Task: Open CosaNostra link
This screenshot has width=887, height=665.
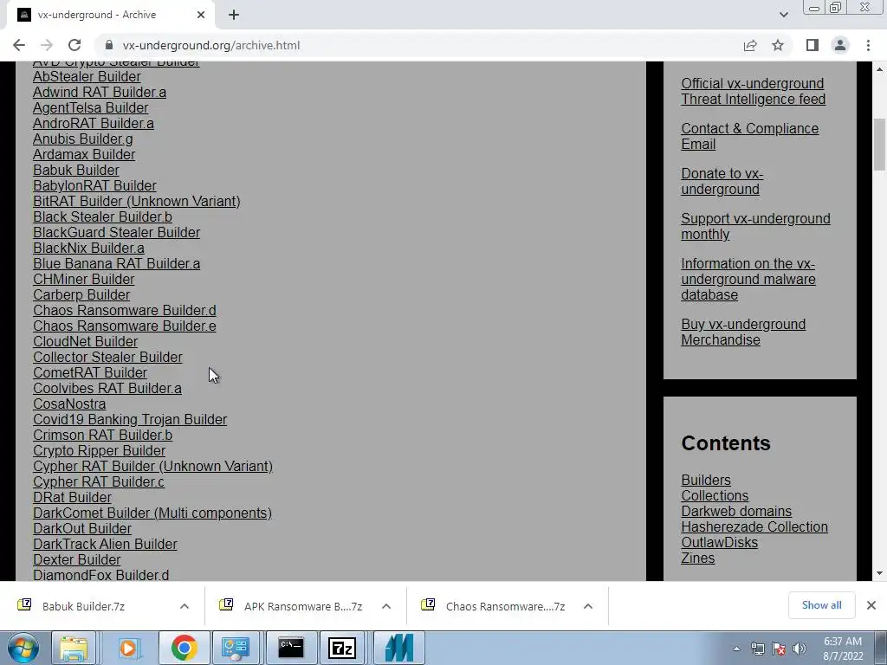Action: coord(69,404)
